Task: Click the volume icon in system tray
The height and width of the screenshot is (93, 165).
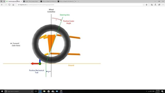Action: click(151, 91)
